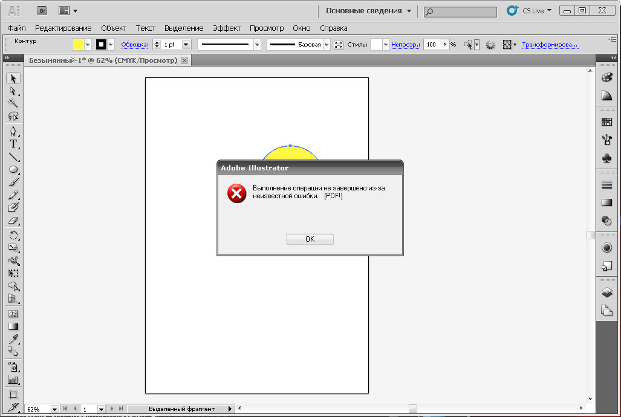
Task: Open the Объект menu
Action: pos(114,28)
